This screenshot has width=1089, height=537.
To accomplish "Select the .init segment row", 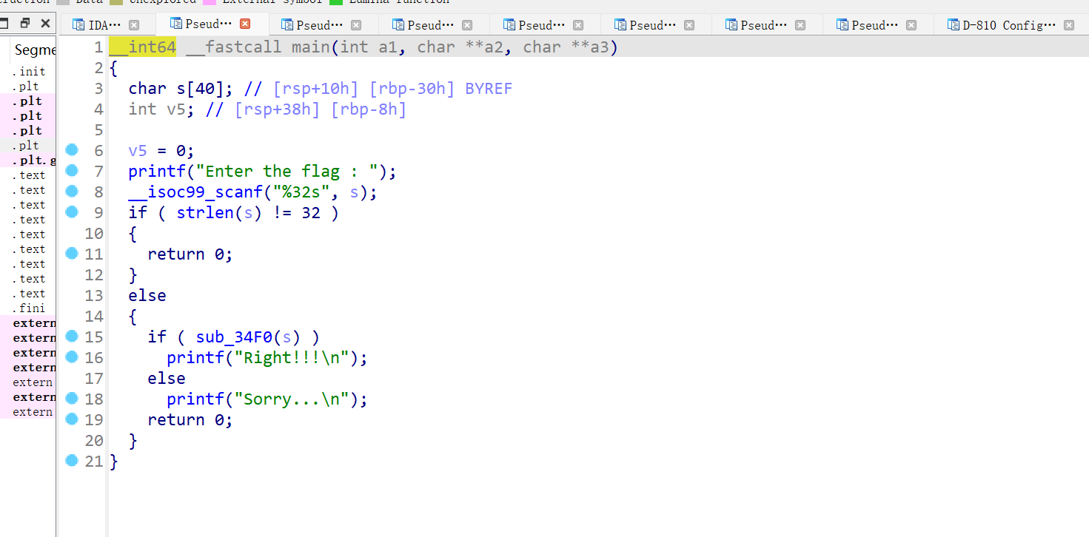I will click(28, 72).
